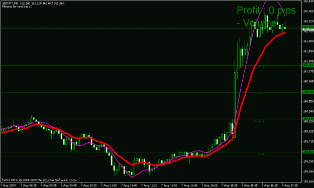Select the 159.715 price axis label
This screenshot has width=314, height=188.
point(308,141)
